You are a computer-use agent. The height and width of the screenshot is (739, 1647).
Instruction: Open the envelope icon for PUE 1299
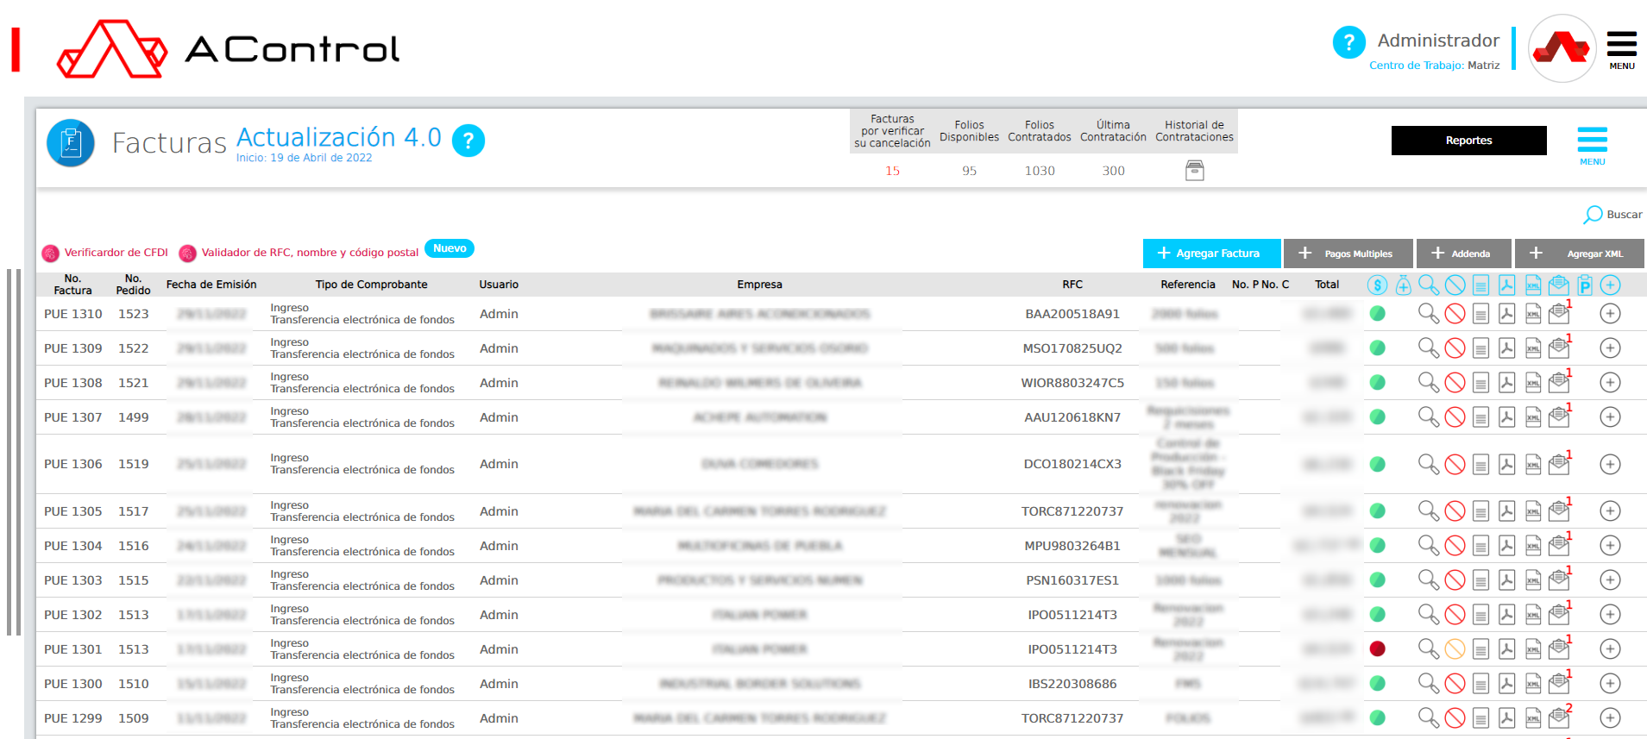[1559, 718]
